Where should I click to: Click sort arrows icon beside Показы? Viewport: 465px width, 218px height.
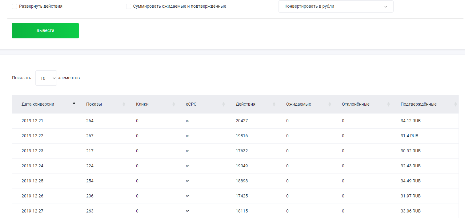124,104
